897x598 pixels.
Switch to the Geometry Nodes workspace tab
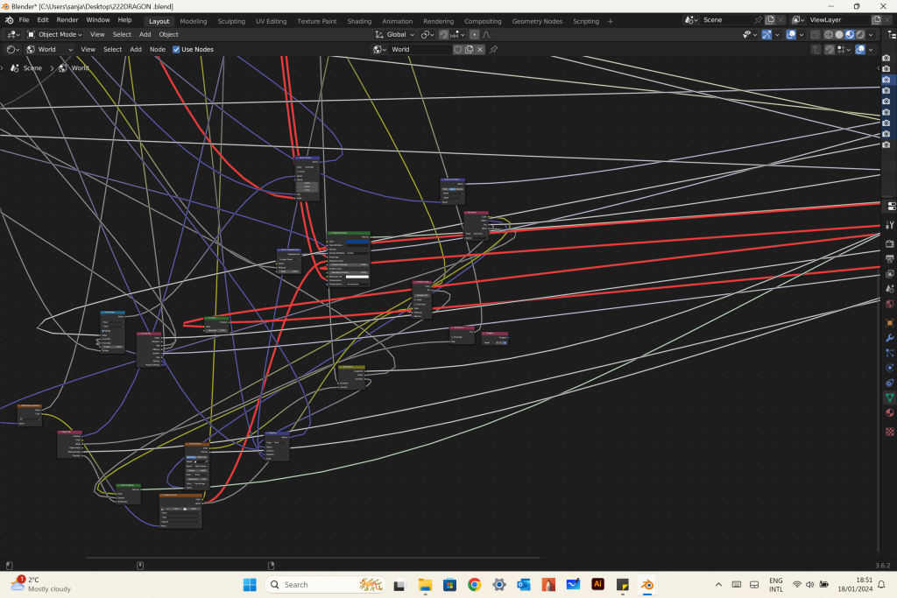click(537, 21)
